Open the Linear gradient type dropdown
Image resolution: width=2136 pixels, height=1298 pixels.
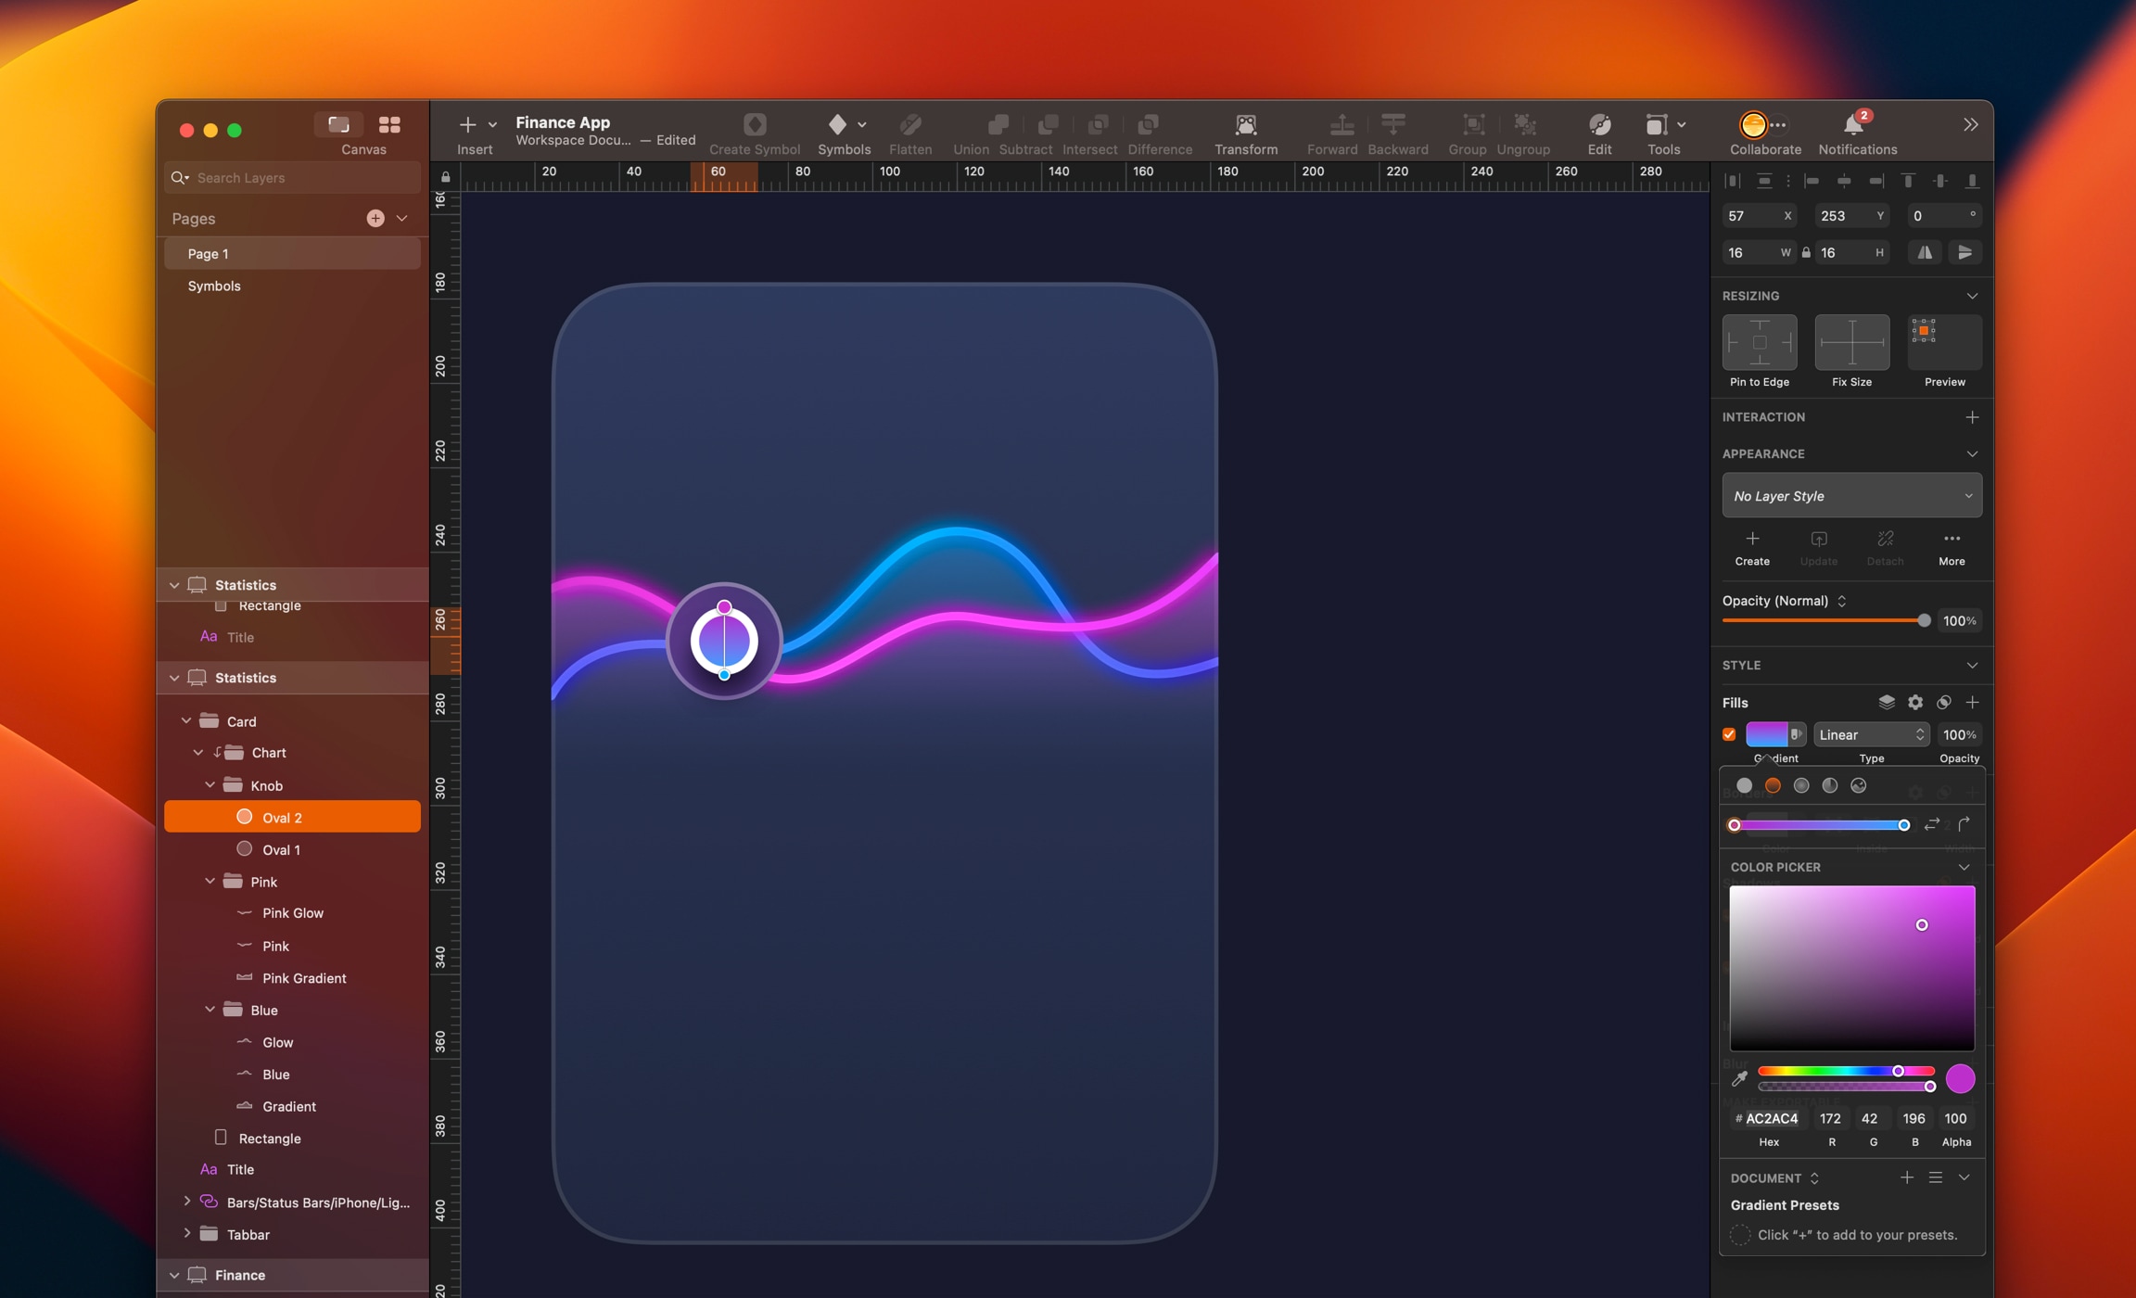[1871, 734]
